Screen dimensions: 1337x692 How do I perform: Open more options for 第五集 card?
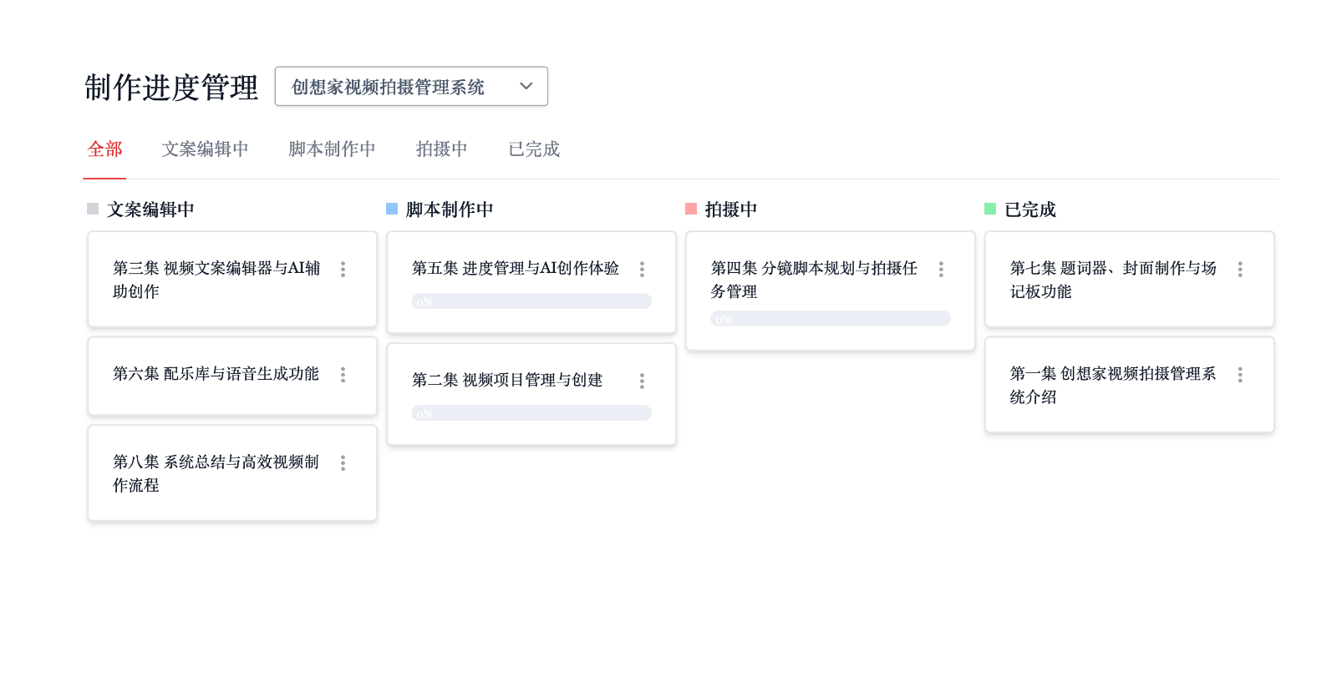click(x=642, y=269)
